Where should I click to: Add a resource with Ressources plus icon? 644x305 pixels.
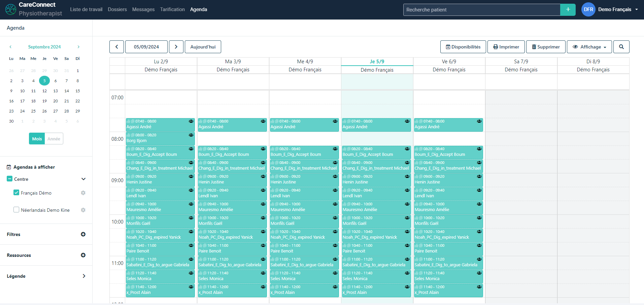pyautogui.click(x=83, y=255)
